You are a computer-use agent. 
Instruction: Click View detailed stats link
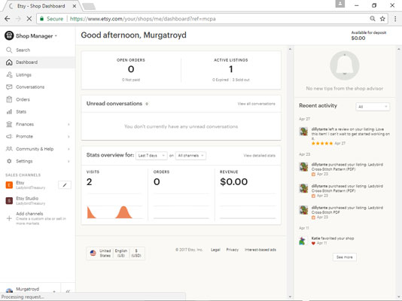tap(260, 156)
